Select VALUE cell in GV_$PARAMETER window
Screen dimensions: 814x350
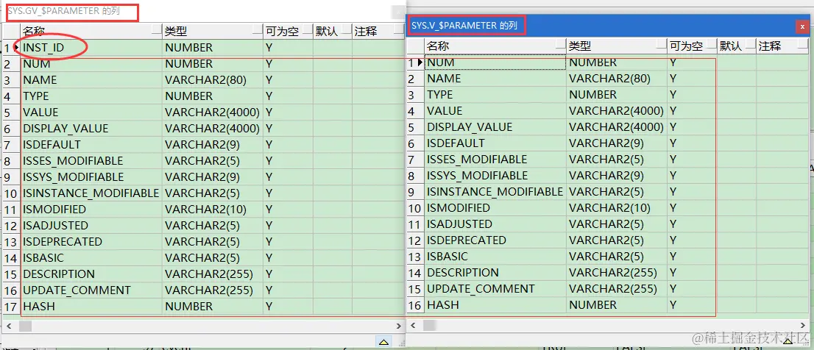[91, 112]
